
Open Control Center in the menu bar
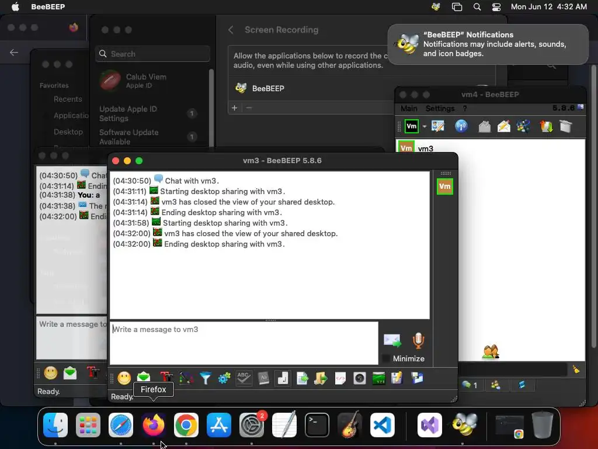(x=496, y=7)
